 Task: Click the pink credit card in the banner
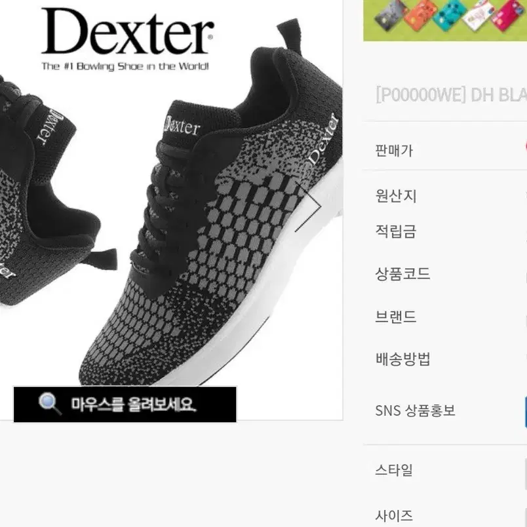(x=507, y=15)
